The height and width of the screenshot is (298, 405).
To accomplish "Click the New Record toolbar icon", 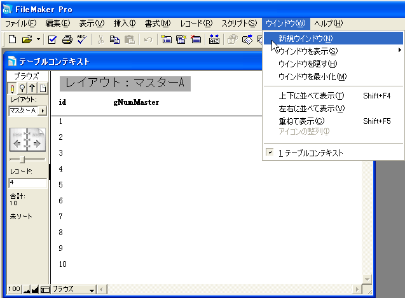I will pos(167,39).
